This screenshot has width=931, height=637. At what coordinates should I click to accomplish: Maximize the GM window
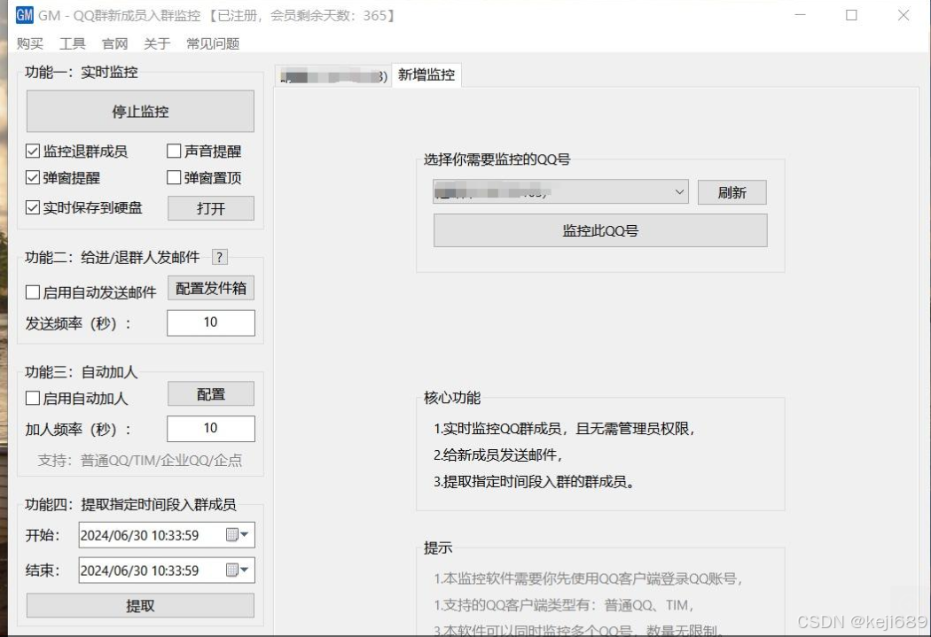pos(851,15)
